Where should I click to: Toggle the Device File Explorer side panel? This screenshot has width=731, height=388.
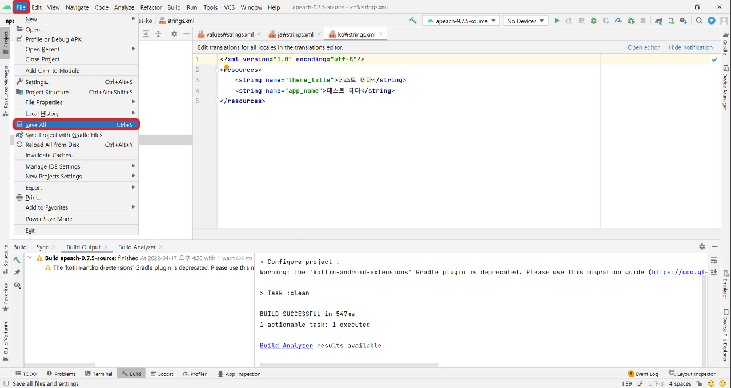pos(725,335)
